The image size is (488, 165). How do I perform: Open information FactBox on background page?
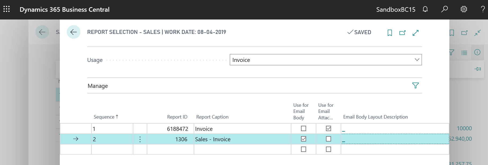click(x=477, y=52)
